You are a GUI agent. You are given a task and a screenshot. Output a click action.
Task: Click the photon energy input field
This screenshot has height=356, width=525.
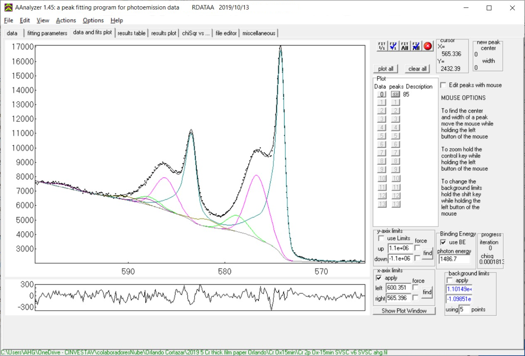[454, 259]
